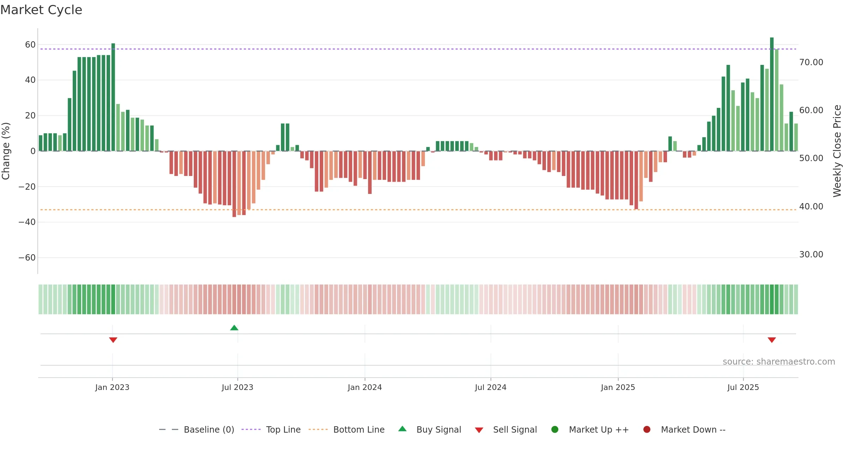Click the Jan 2024 axis label
The height and width of the screenshot is (476, 847).
(365, 387)
